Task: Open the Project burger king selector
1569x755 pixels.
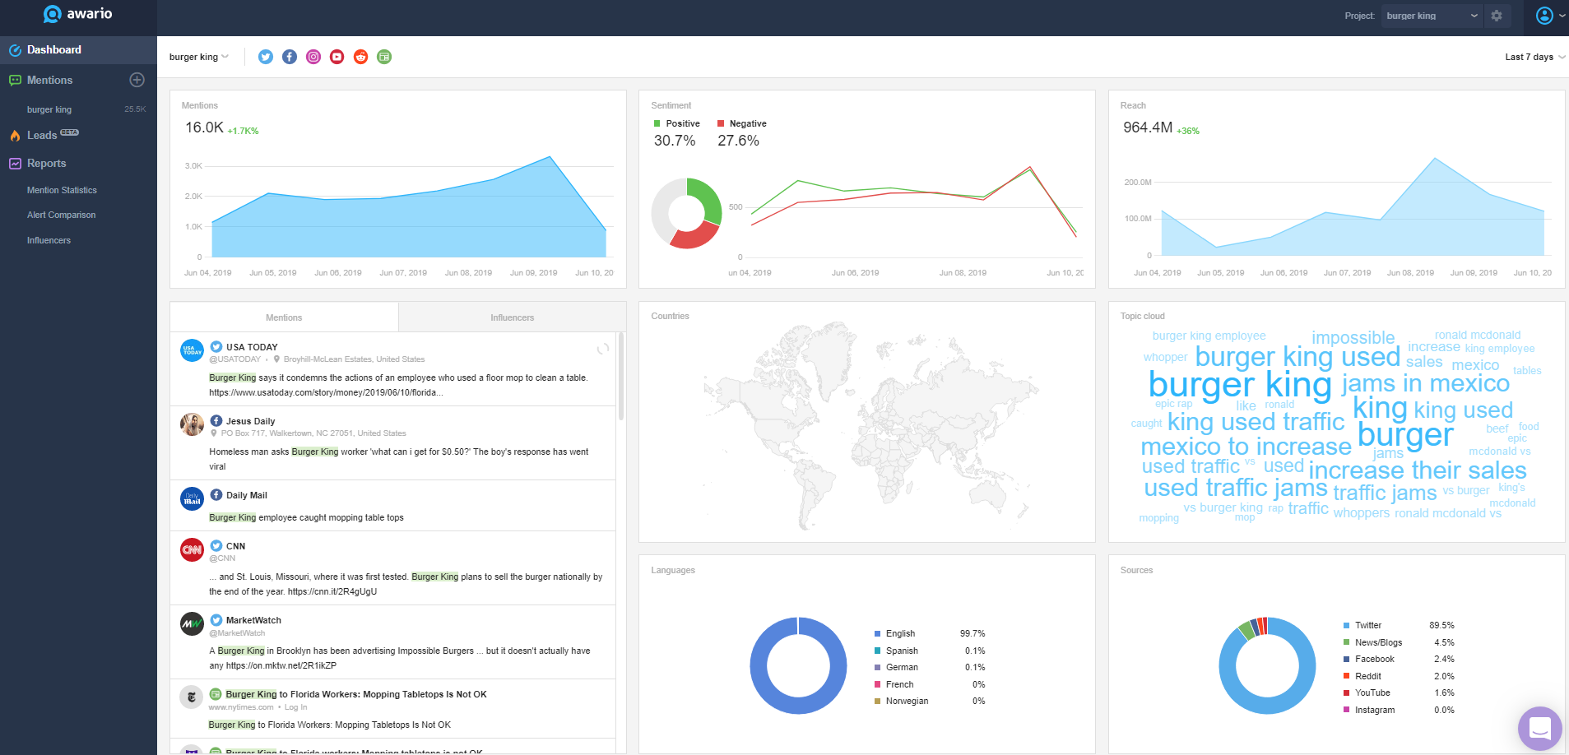Action: click(x=1432, y=16)
